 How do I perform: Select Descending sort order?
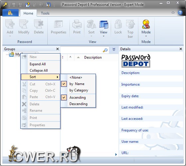tap(78, 104)
